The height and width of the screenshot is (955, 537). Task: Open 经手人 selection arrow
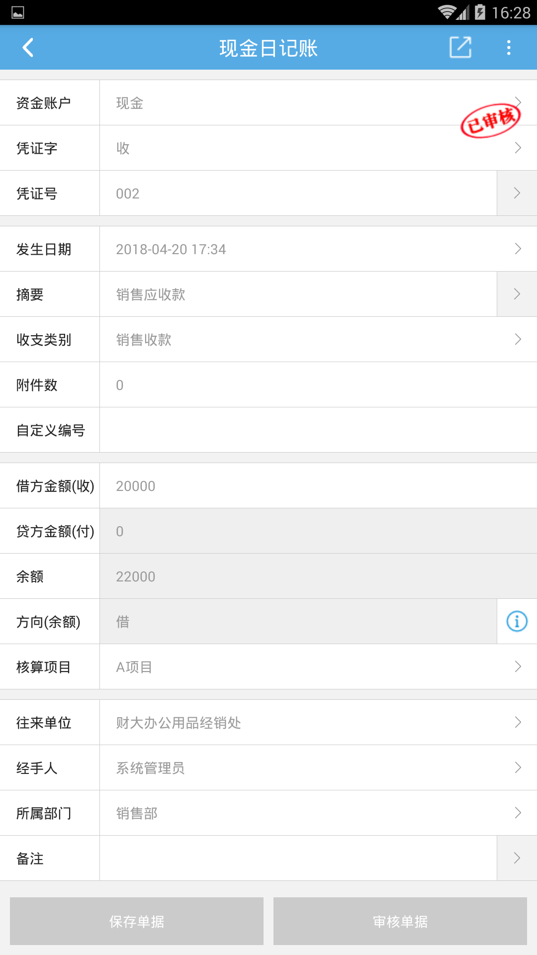pyautogui.click(x=518, y=767)
